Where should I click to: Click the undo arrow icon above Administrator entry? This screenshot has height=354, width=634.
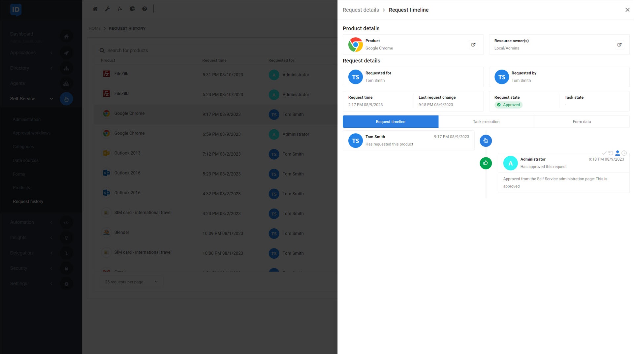click(611, 153)
